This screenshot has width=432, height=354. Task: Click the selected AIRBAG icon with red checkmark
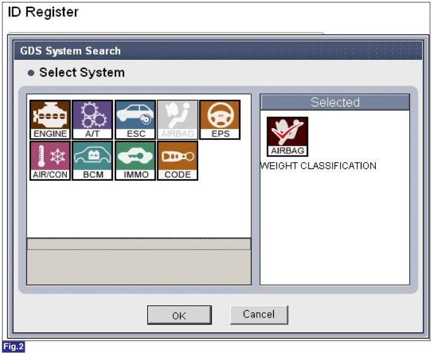point(288,136)
